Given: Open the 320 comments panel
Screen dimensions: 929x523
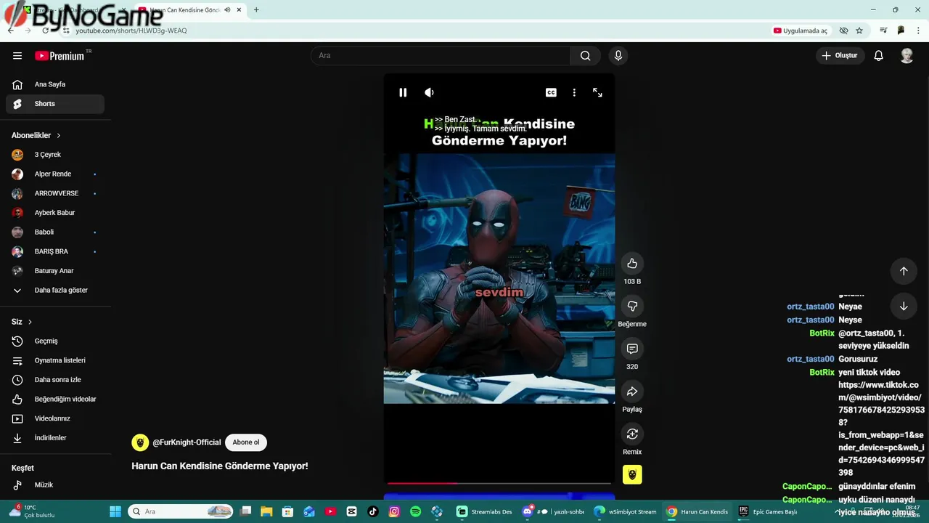Looking at the screenshot, I should point(632,349).
